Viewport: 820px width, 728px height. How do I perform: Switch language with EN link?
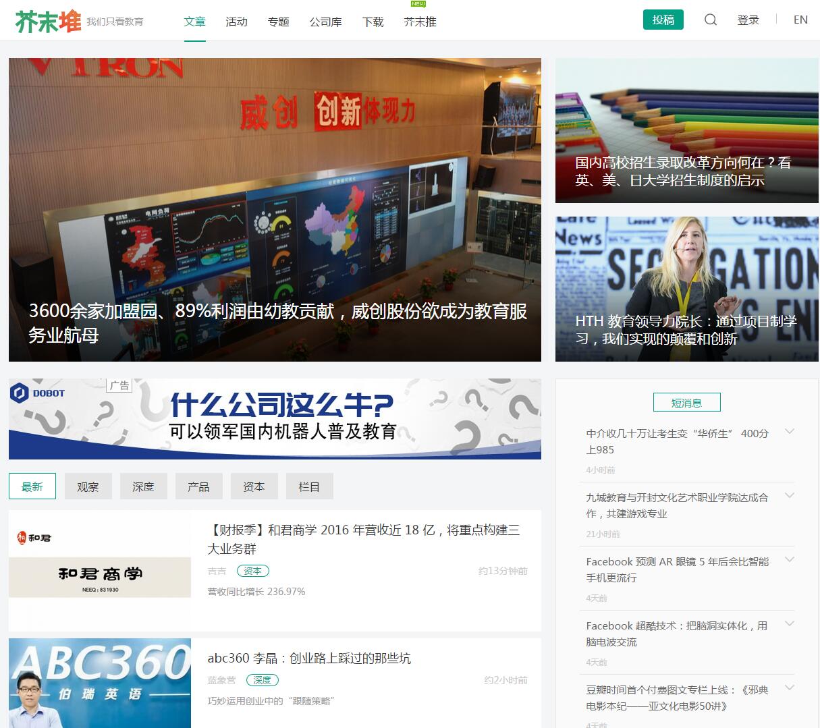pyautogui.click(x=801, y=20)
